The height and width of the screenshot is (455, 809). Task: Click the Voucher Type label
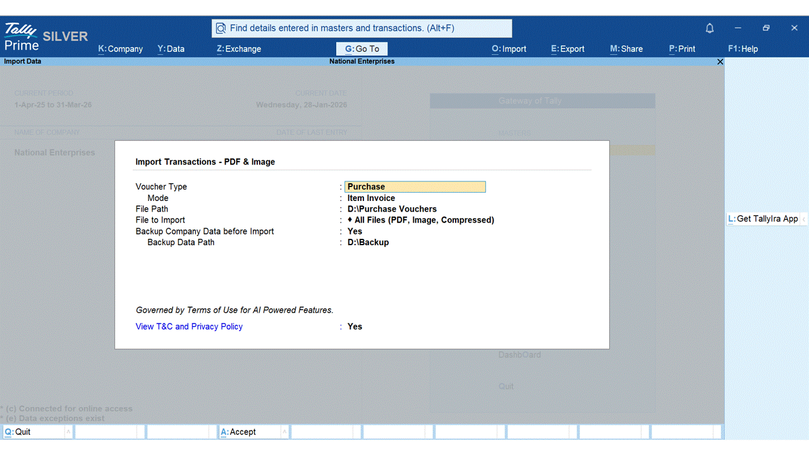click(161, 187)
